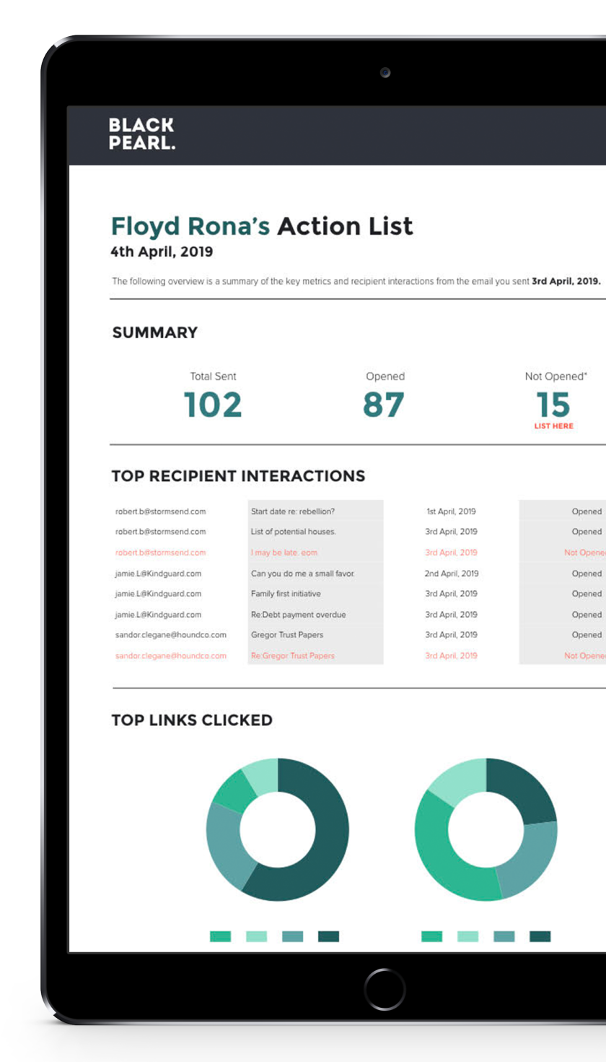The width and height of the screenshot is (606, 1062).
Task: Click jamie.L@Kindguard.com in the 'Re:Debt payment overdue' row
Action: pyautogui.click(x=159, y=615)
